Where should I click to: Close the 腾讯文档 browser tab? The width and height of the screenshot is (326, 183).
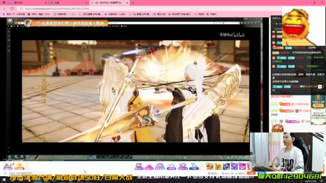point(46,3)
